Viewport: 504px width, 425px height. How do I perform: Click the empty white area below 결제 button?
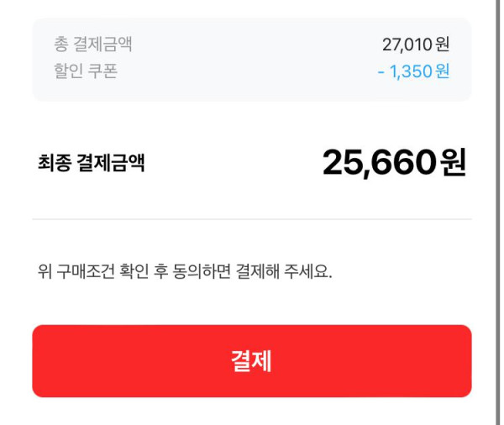tap(252, 412)
